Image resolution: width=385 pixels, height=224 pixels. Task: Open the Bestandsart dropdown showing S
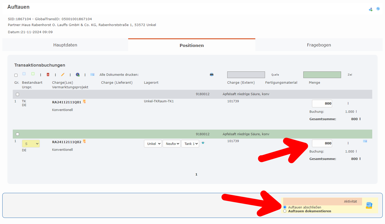[31, 144]
